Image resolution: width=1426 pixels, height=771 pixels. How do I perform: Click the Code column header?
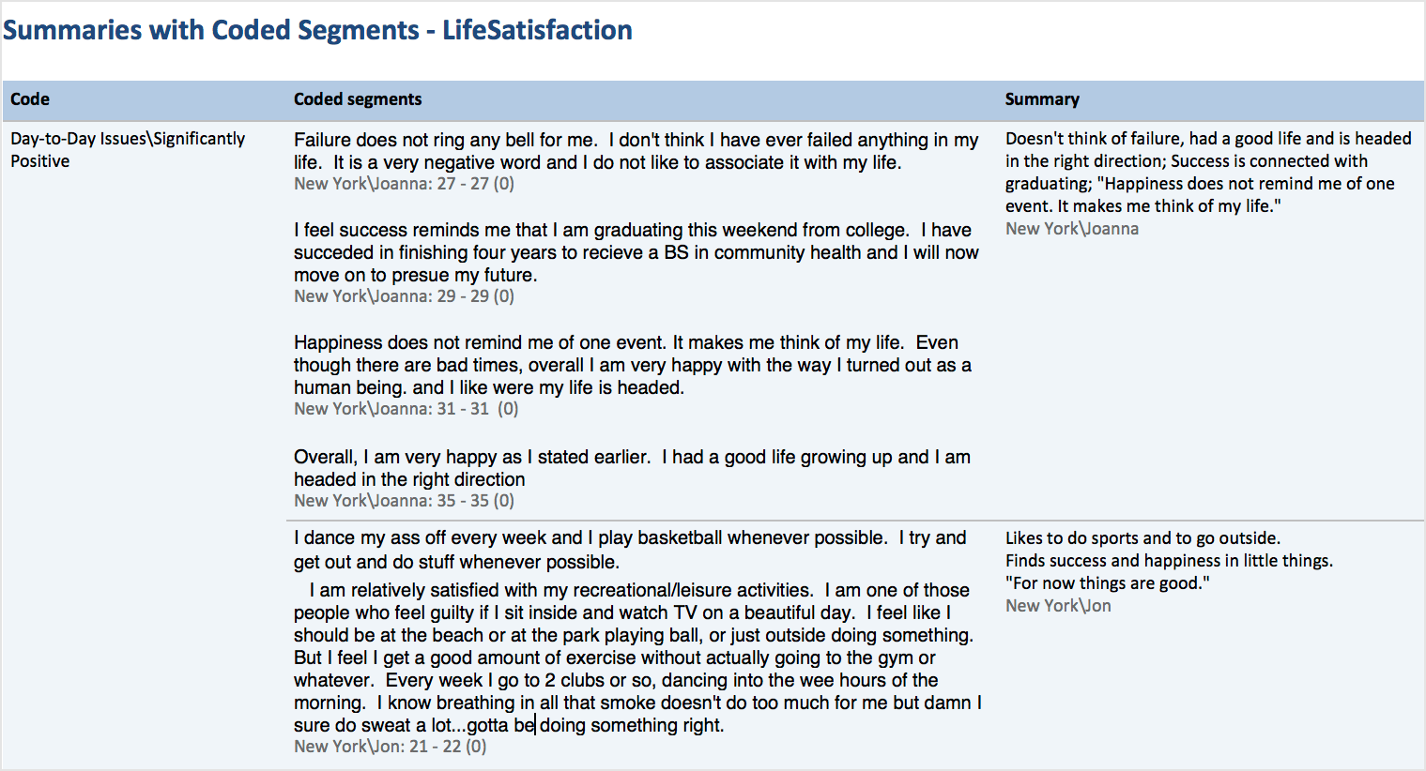tap(30, 99)
